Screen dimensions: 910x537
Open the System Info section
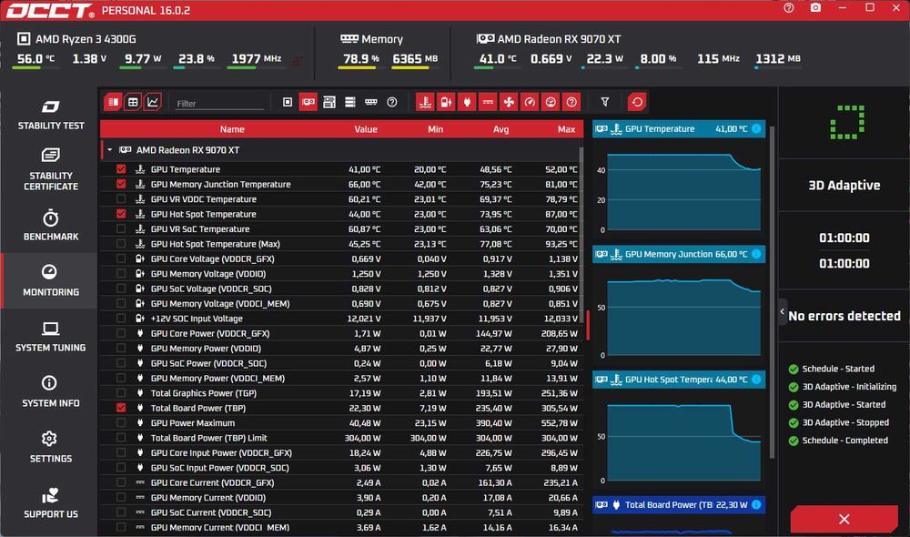pos(50,391)
